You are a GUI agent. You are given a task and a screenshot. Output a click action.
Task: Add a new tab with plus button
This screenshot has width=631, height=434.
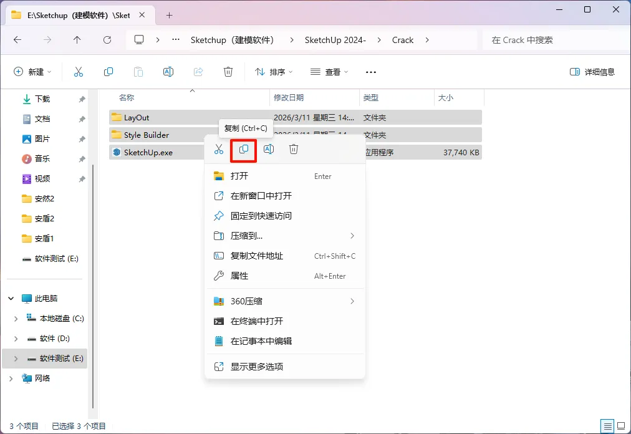point(169,16)
